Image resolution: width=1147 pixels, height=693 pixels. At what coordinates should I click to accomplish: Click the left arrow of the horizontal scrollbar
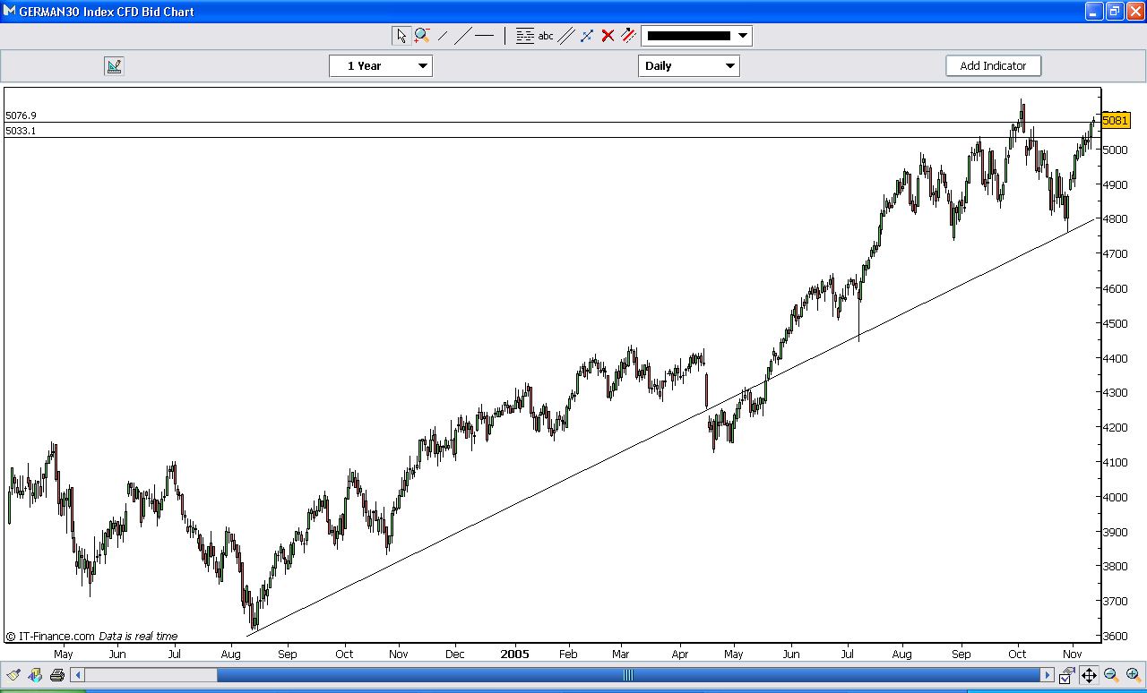tap(78, 675)
